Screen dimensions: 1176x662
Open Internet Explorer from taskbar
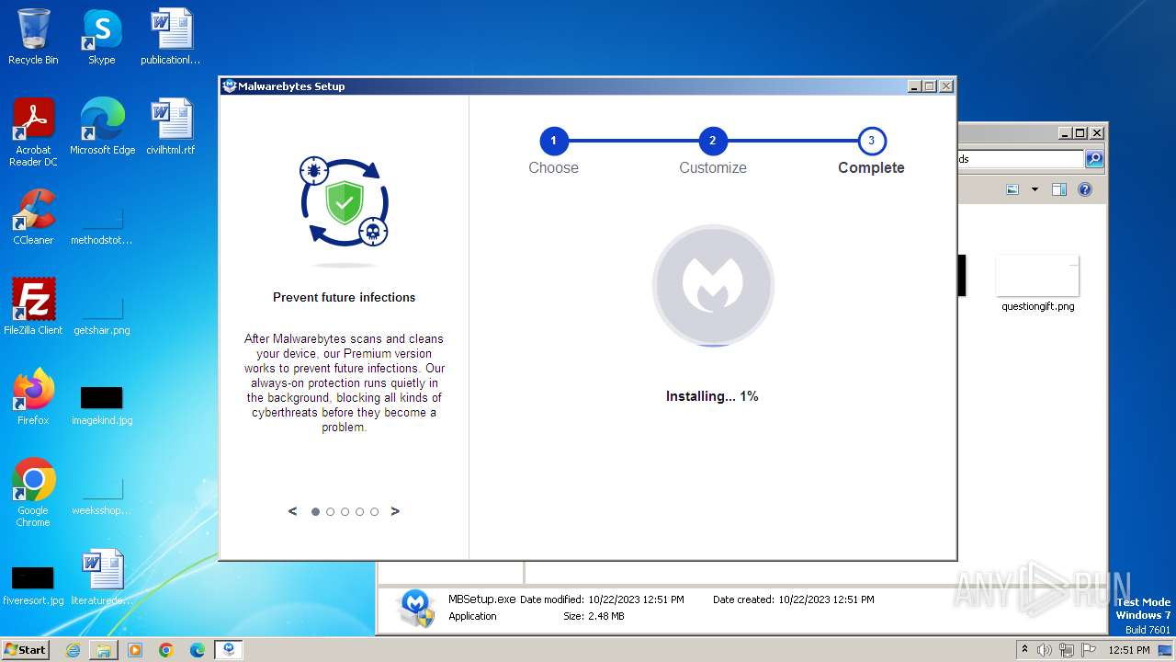coord(73,650)
